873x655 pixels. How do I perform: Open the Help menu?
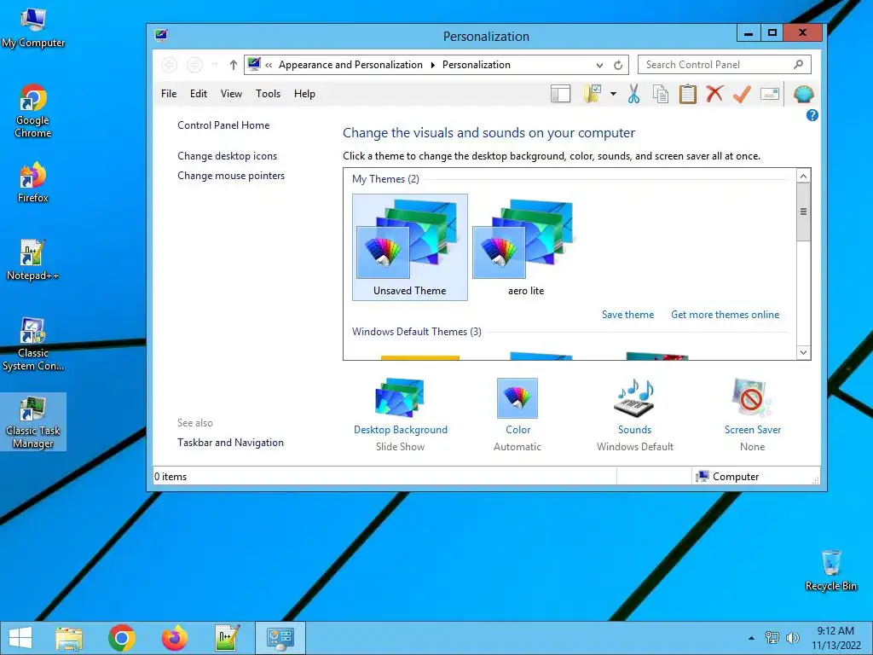click(304, 94)
